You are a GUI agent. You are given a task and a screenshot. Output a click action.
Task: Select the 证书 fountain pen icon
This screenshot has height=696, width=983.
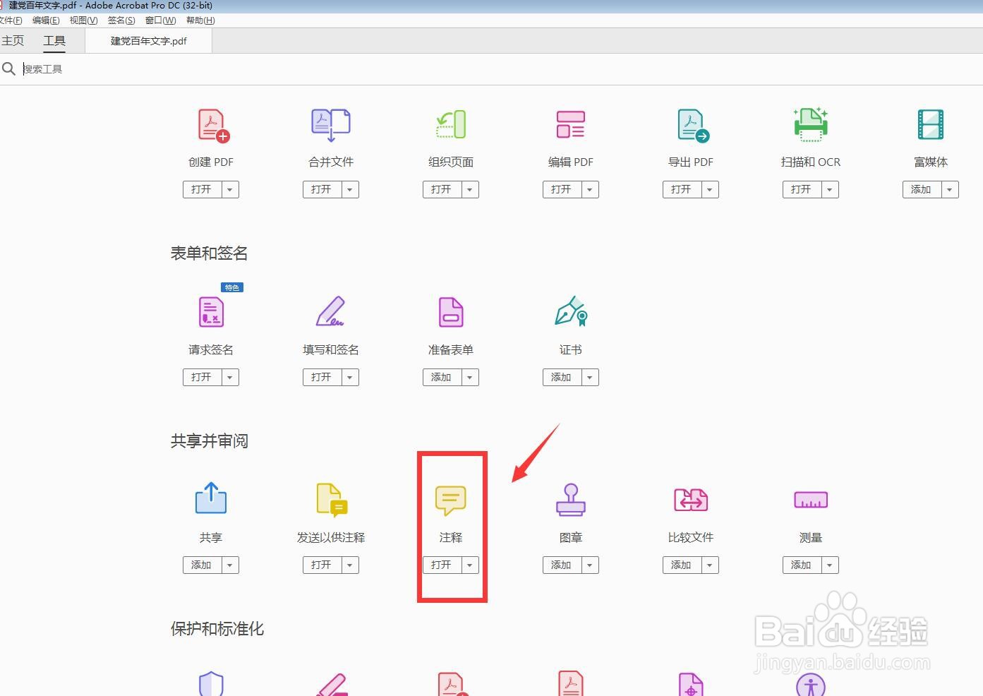click(571, 311)
